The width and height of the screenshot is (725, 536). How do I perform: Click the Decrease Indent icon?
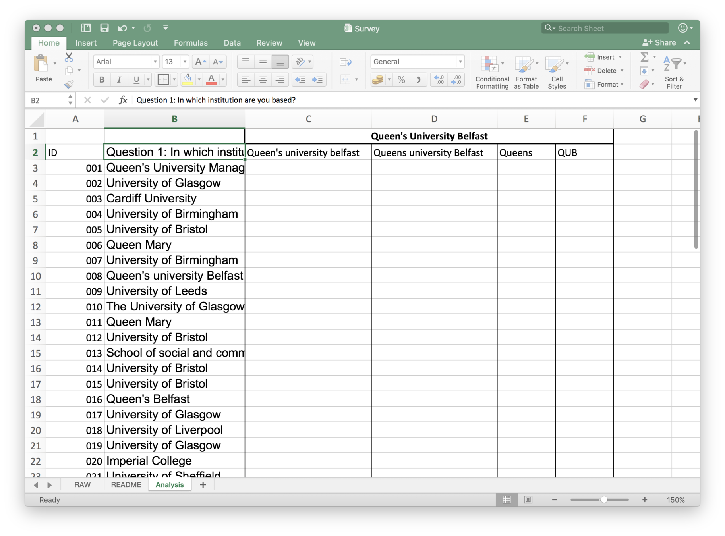[300, 79]
